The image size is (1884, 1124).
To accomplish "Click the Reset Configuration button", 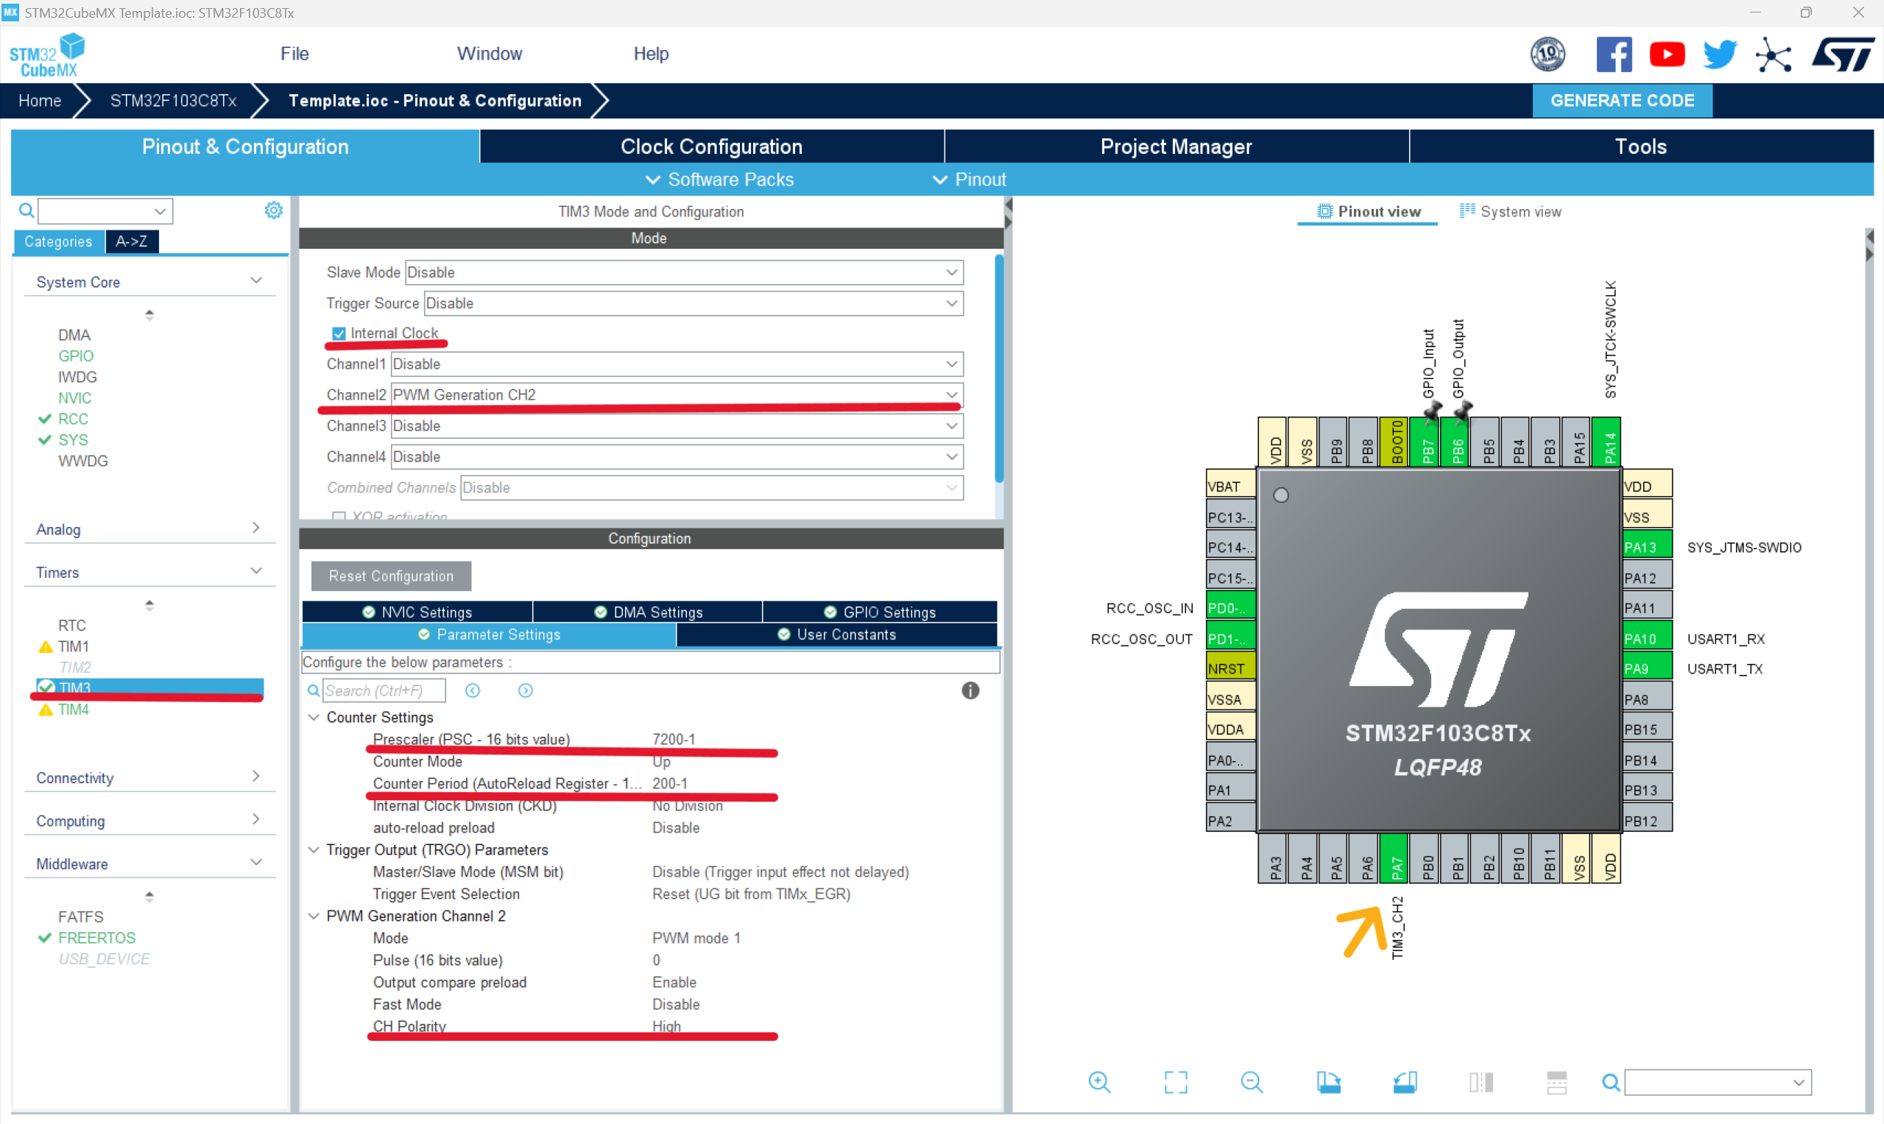I will coord(391,576).
